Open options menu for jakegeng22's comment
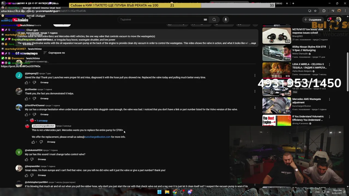The width and height of the screenshot is (349, 196). click(x=255, y=75)
